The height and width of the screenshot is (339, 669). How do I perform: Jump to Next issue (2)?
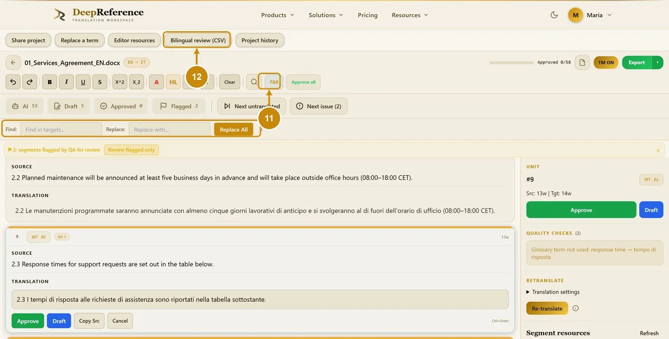pyautogui.click(x=319, y=106)
